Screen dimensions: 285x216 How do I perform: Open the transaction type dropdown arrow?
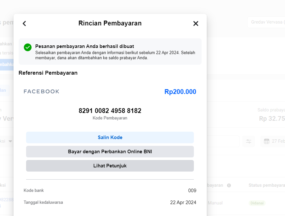coord(10,141)
